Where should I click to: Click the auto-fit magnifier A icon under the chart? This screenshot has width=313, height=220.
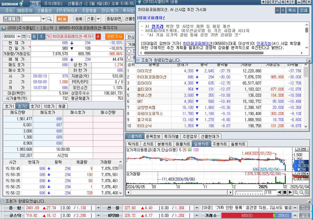(307, 192)
